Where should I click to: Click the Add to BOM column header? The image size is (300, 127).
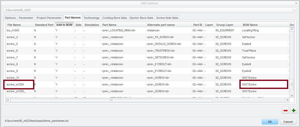64,25
